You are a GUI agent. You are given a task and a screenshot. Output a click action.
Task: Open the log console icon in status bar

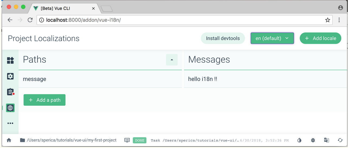pyautogui.click(x=127, y=140)
